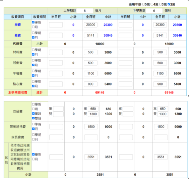Uncheck 學期 checkbox in the 學費 row

click(33, 22)
